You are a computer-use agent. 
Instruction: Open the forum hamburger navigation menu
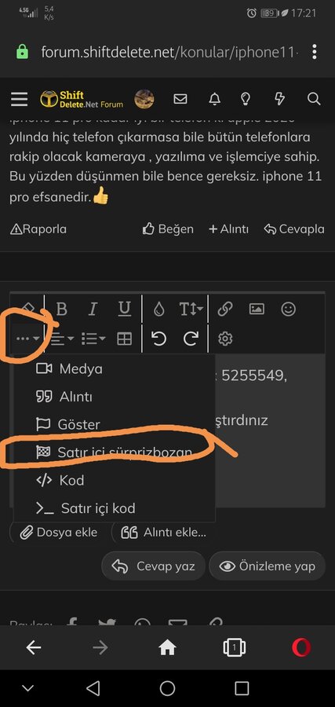[19, 99]
